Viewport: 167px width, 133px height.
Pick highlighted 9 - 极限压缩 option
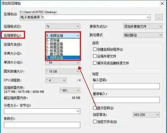[x=63, y=58]
